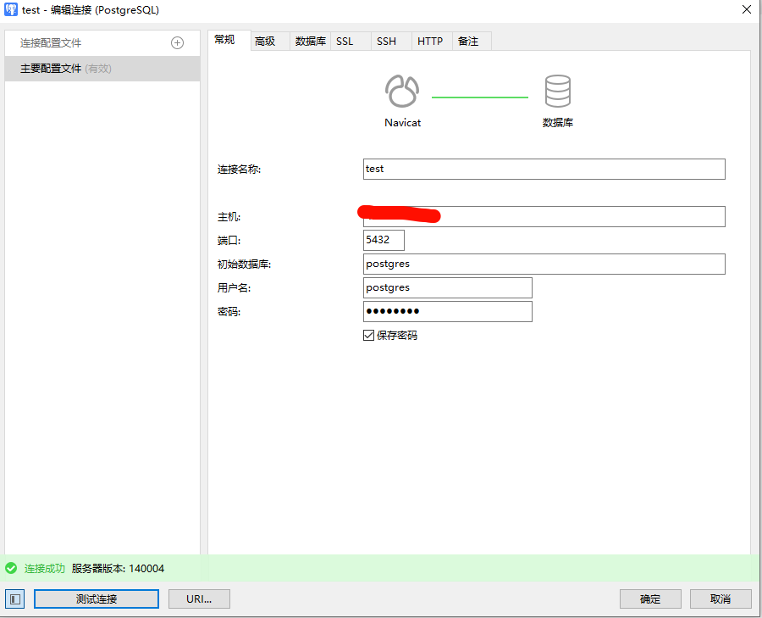Enable the 保存密码 checkbox

pyautogui.click(x=368, y=335)
